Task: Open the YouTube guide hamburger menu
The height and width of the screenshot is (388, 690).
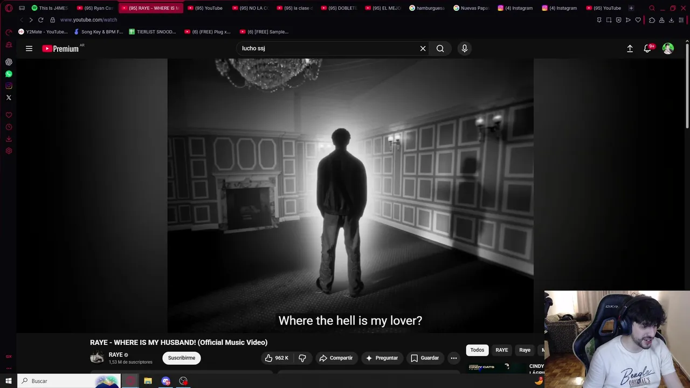Action: pyautogui.click(x=29, y=48)
